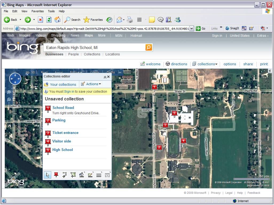Click the Bing search text field
The image size is (274, 205).
tap(95, 48)
